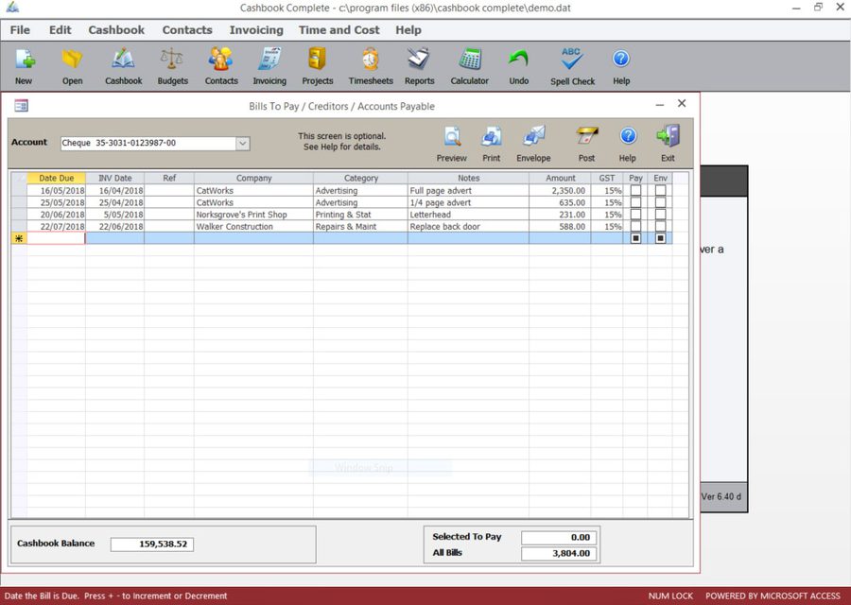Viewport: 851px width, 605px height.
Task: Click the Open folder toolbar icon
Action: click(x=72, y=60)
